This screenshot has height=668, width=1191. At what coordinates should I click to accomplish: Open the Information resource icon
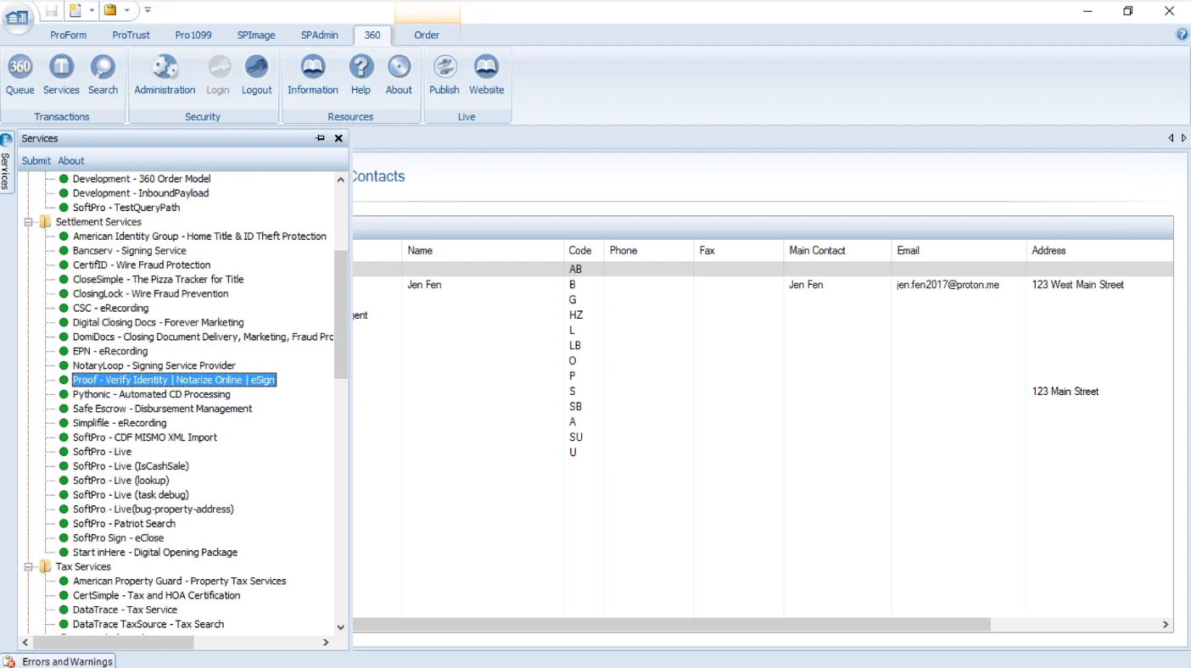312,75
